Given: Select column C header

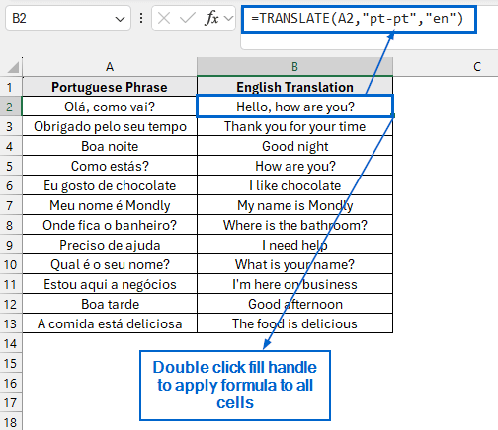Looking at the screenshot, I should (x=477, y=67).
